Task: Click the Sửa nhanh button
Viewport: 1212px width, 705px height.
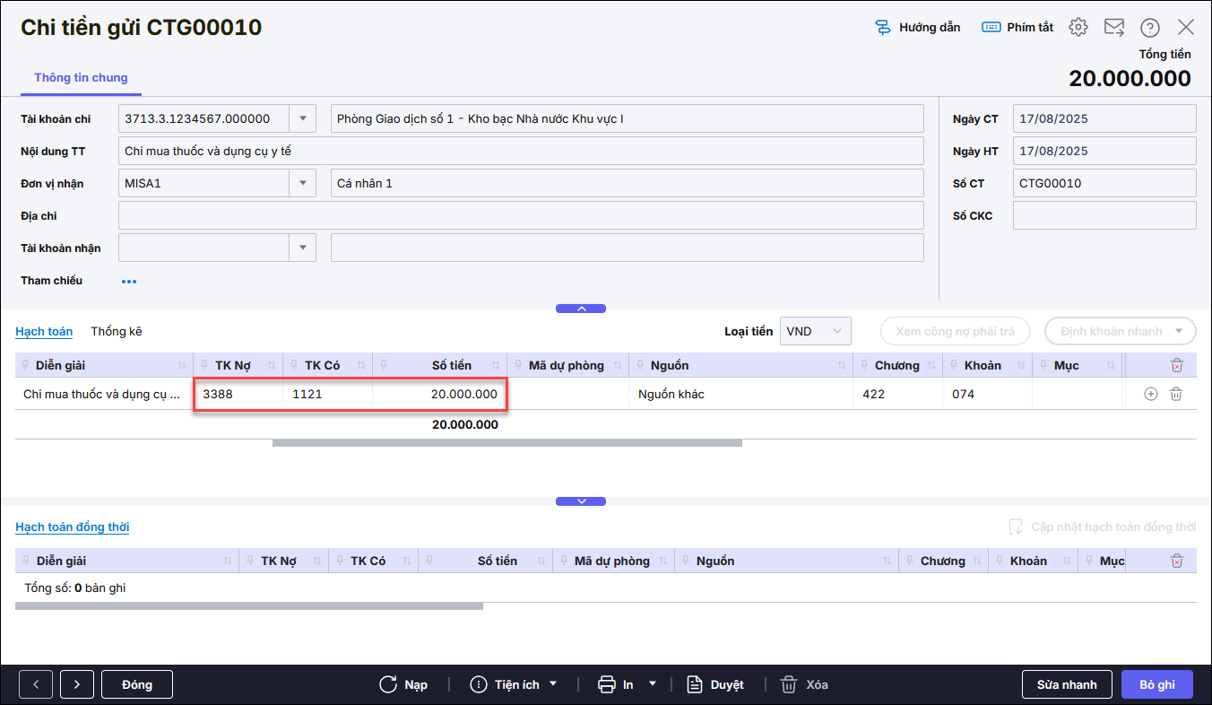Action: [1067, 684]
